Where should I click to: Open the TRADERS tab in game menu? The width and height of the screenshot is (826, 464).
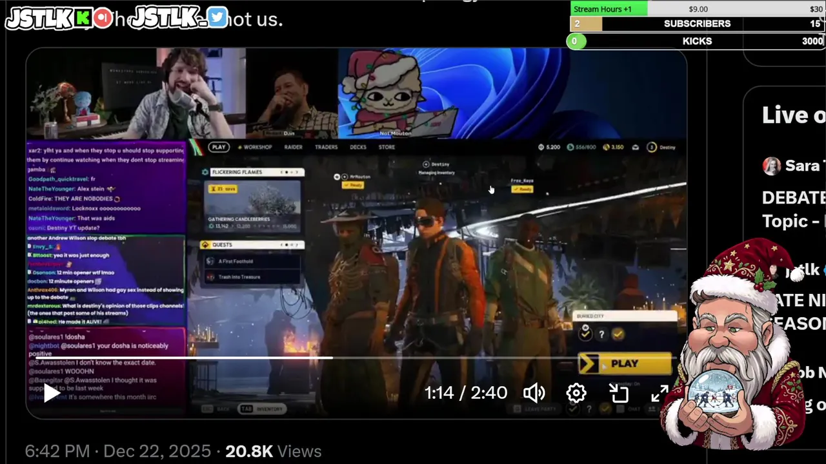pos(326,147)
